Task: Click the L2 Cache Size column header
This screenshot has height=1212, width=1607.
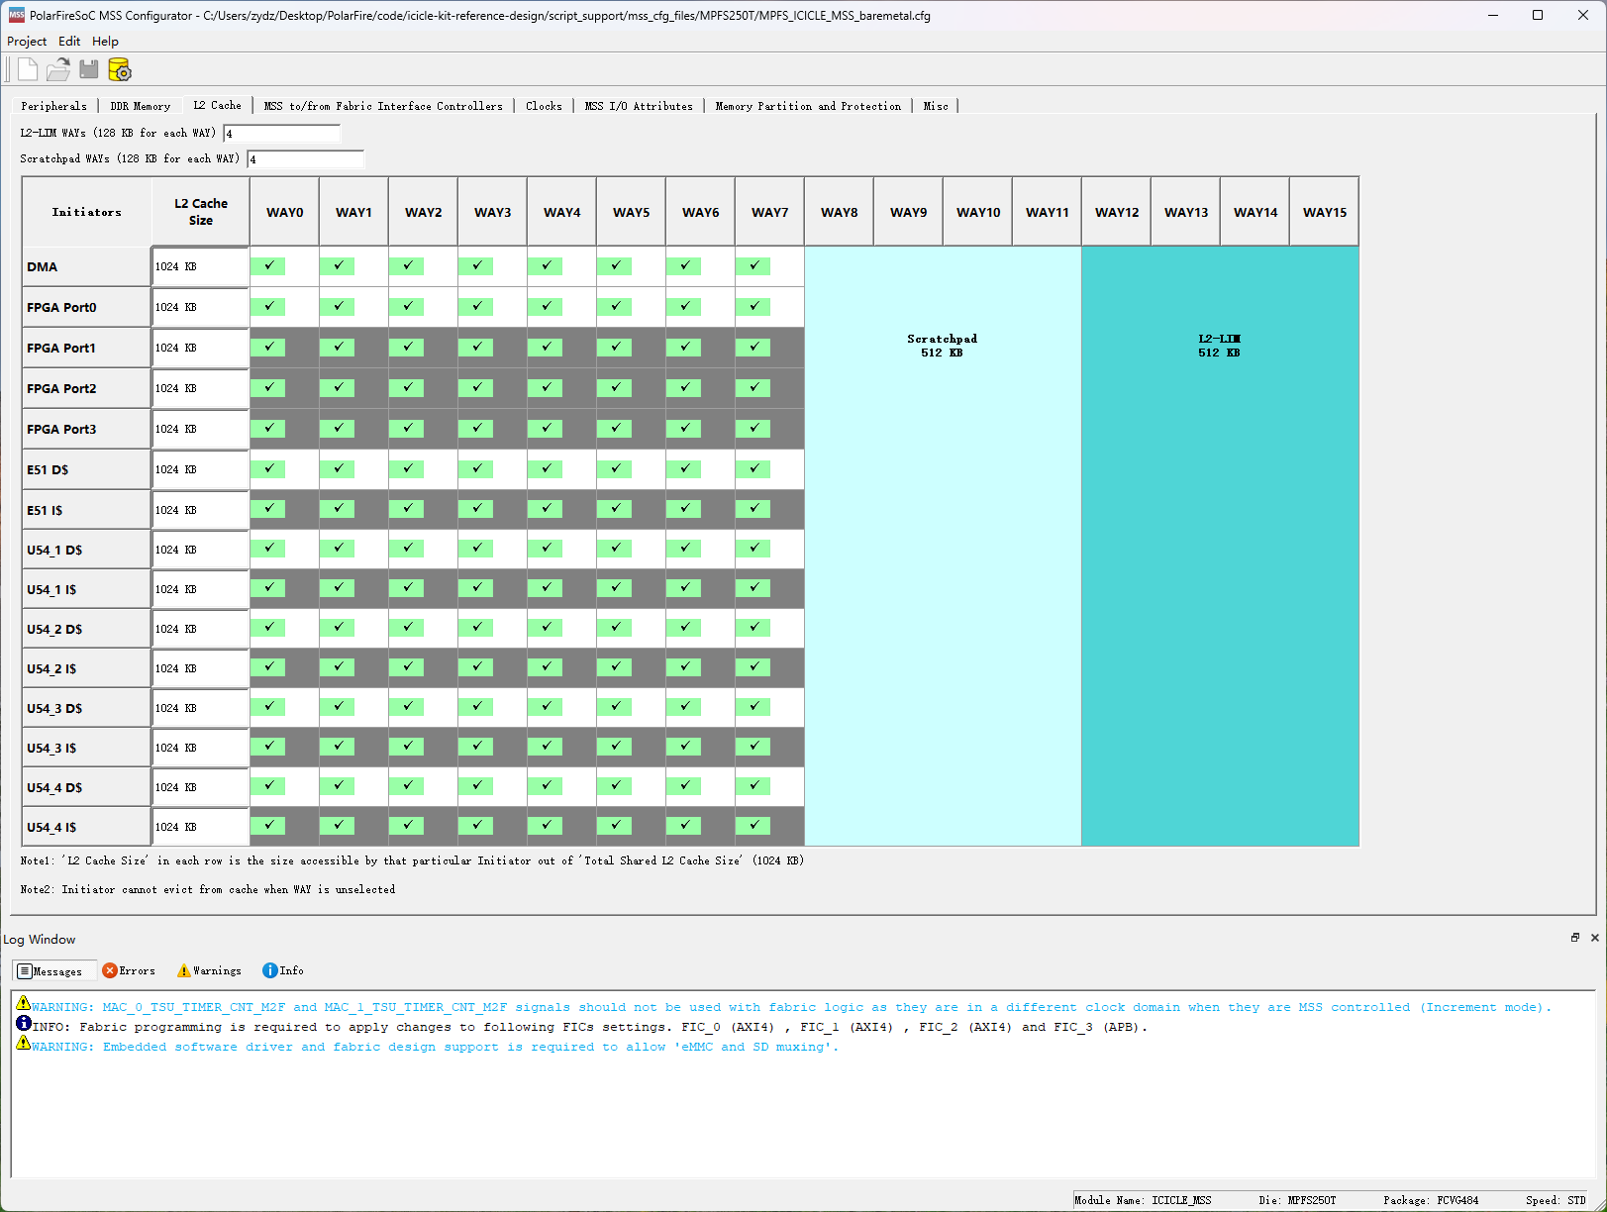Action: click(x=201, y=212)
